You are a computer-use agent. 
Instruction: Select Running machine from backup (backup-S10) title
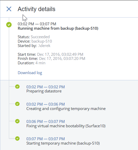pos(58,28)
